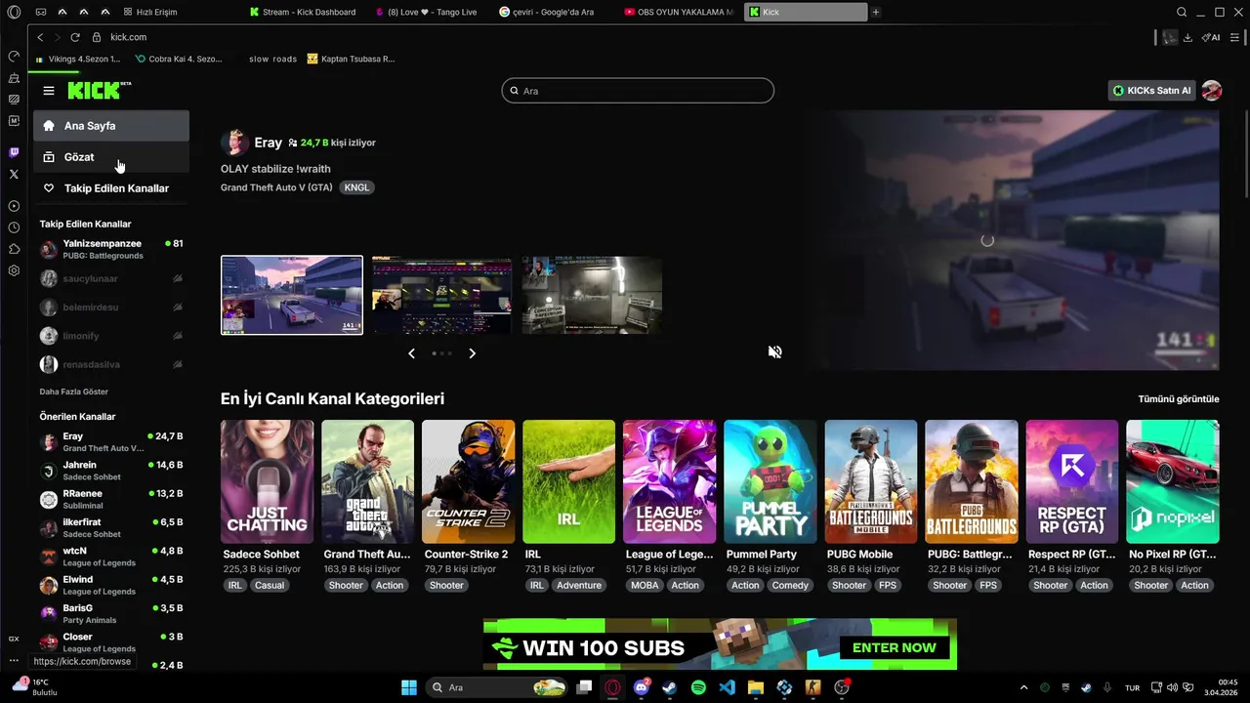Viewport: 1250px width, 703px height.
Task: Open Cobra Kai 4. Sezon bookmark
Action: pyautogui.click(x=180, y=59)
